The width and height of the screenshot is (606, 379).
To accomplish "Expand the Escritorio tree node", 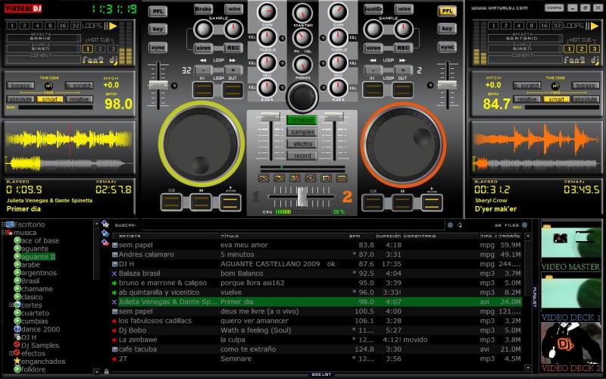I will (4, 224).
